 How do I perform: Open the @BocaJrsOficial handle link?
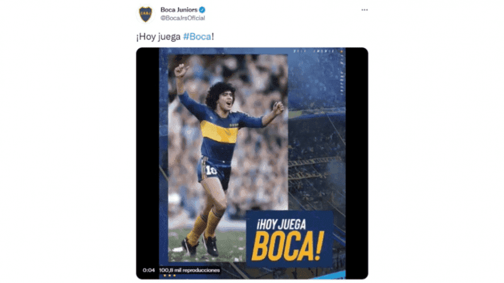tap(183, 18)
